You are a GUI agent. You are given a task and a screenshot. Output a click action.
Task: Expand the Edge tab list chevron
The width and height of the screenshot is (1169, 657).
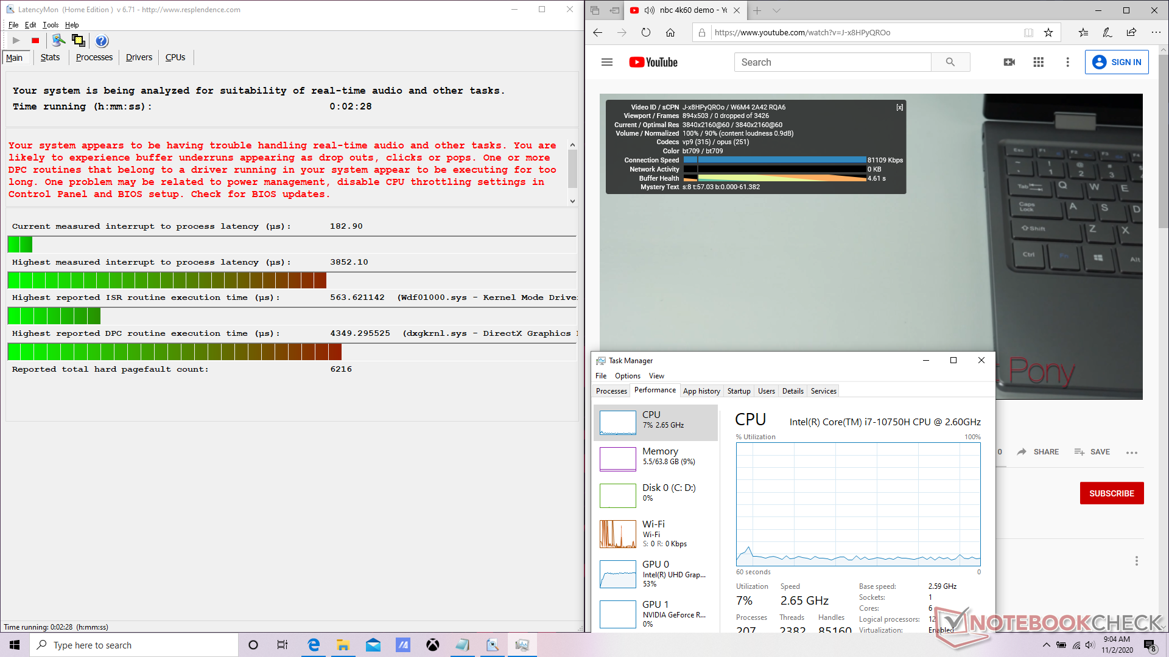click(776, 10)
